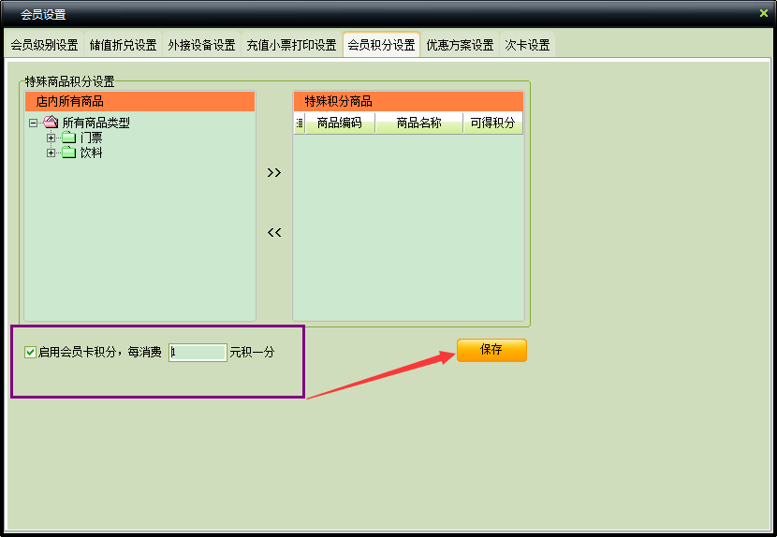Click the 商品名称 column header
This screenshot has width=777, height=537.
[418, 123]
